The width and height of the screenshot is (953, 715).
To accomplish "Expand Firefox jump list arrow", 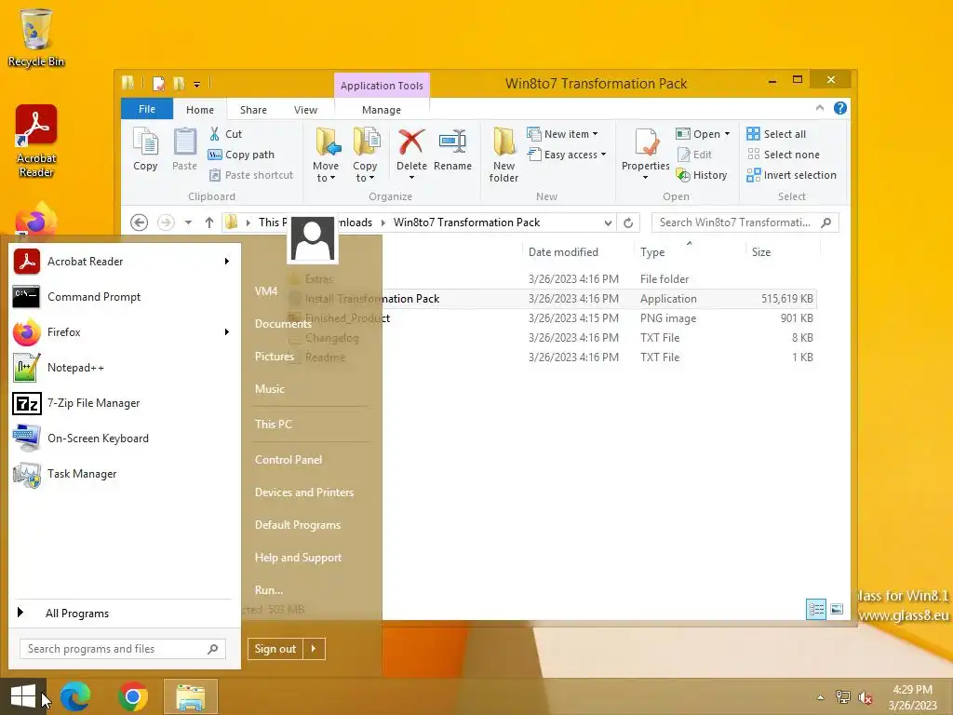I will click(x=227, y=332).
